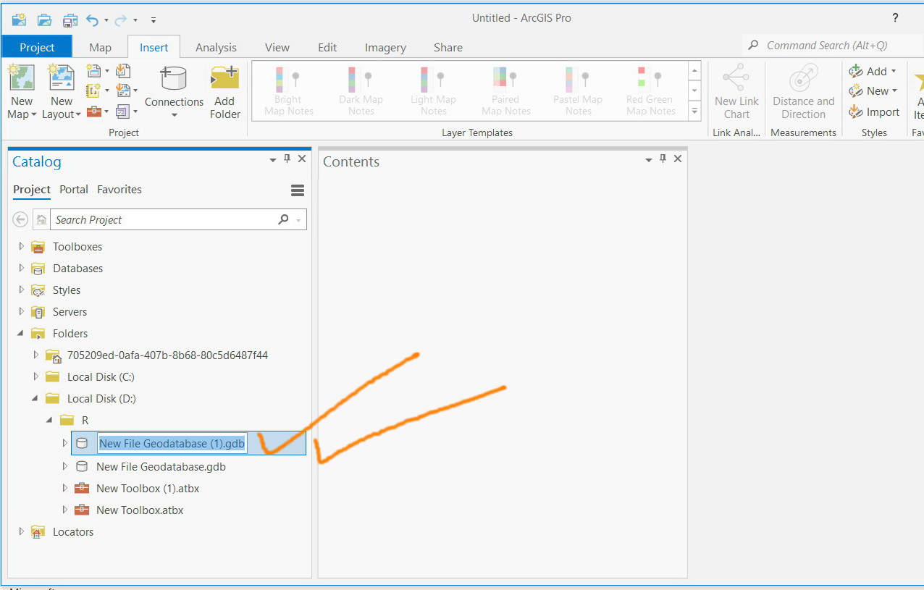The height and width of the screenshot is (590, 924).
Task: Click the Help question mark icon
Action: (896, 18)
